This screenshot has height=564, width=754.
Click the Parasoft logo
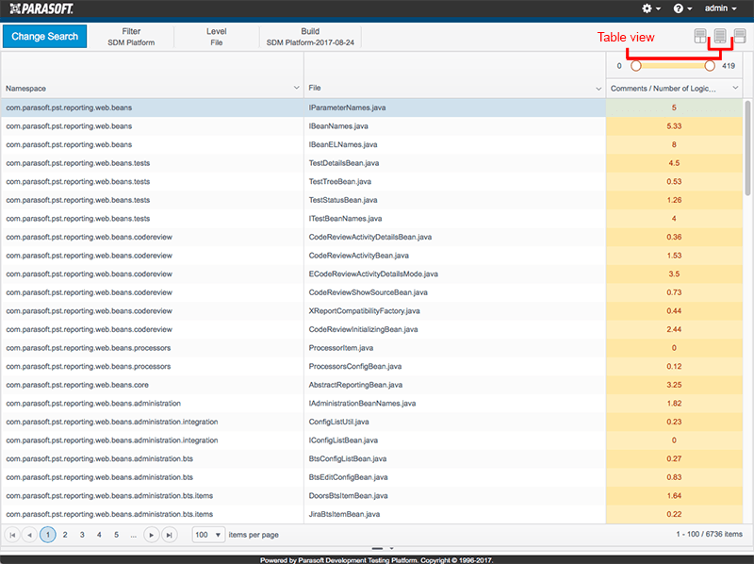[x=41, y=8]
